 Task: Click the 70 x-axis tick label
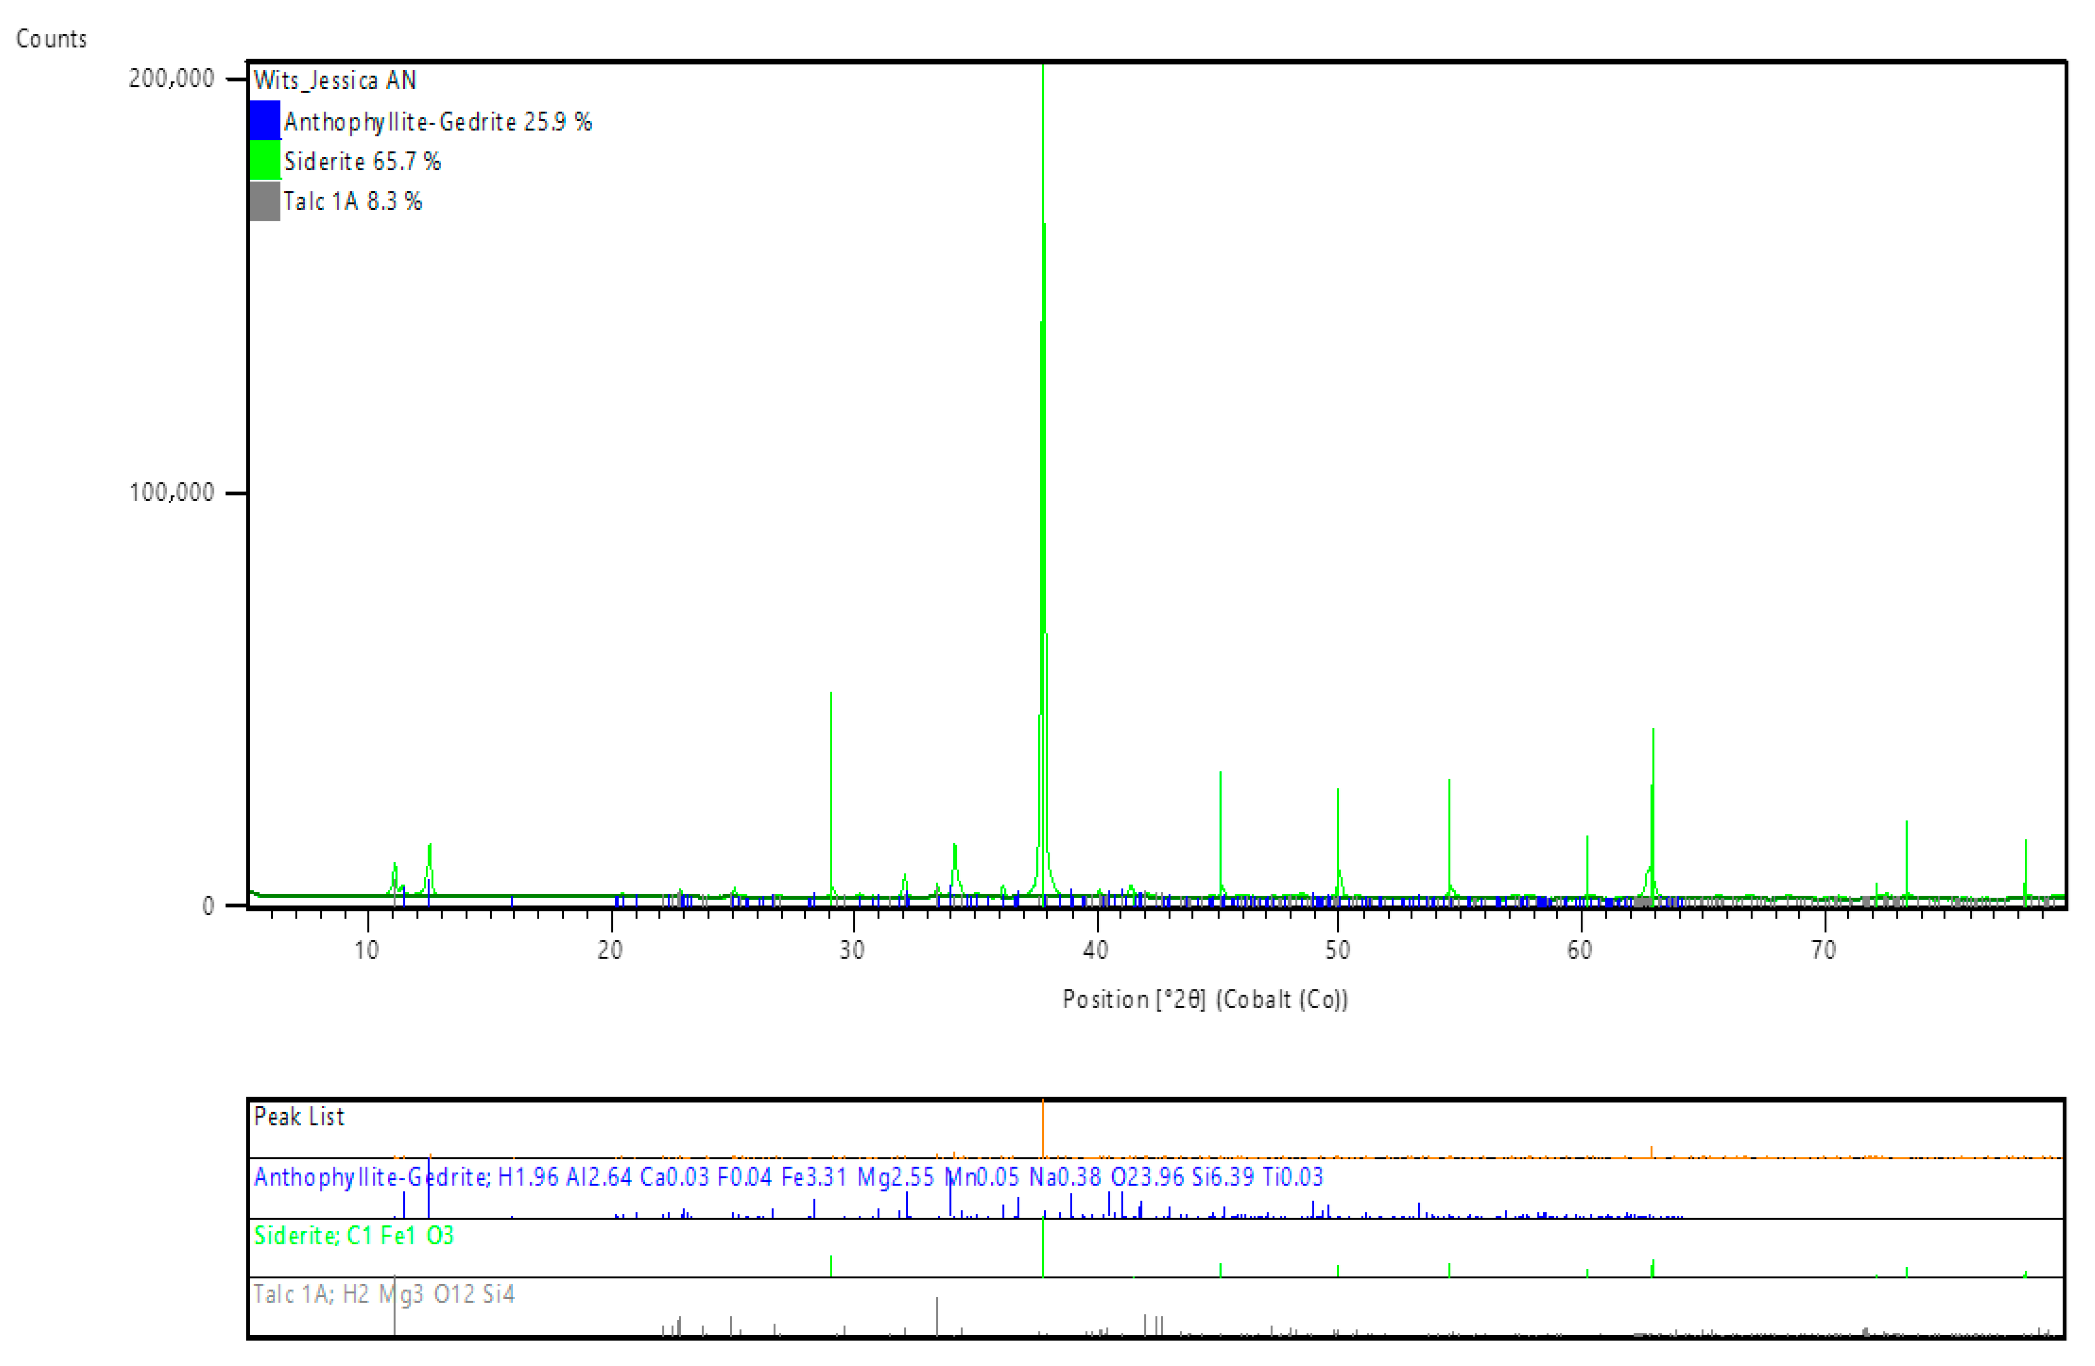pyautogui.click(x=1825, y=949)
